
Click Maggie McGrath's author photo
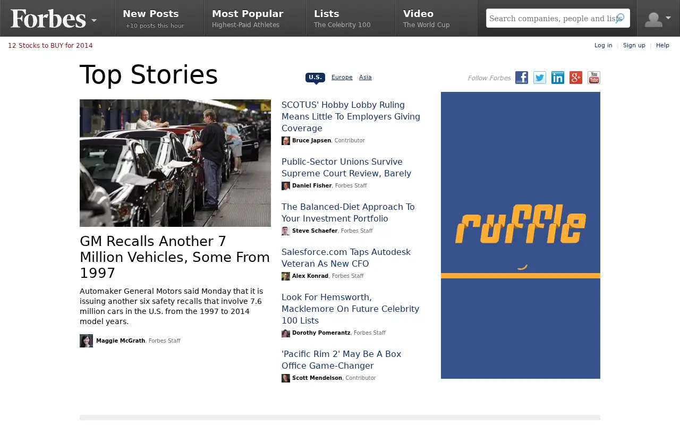coord(86,341)
